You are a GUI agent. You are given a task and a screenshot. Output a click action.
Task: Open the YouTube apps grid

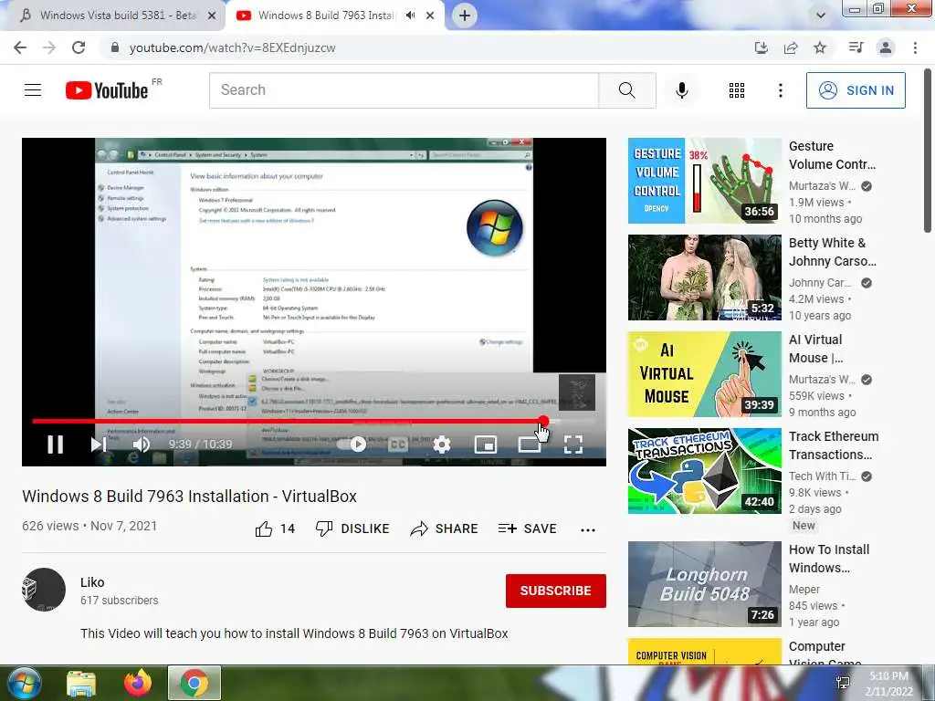[x=737, y=90]
